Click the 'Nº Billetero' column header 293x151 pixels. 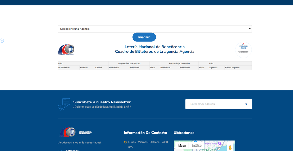(64, 68)
